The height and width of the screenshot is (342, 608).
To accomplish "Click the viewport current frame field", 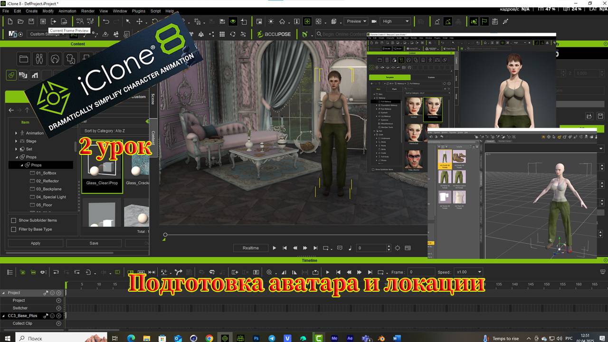I will click(x=372, y=248).
